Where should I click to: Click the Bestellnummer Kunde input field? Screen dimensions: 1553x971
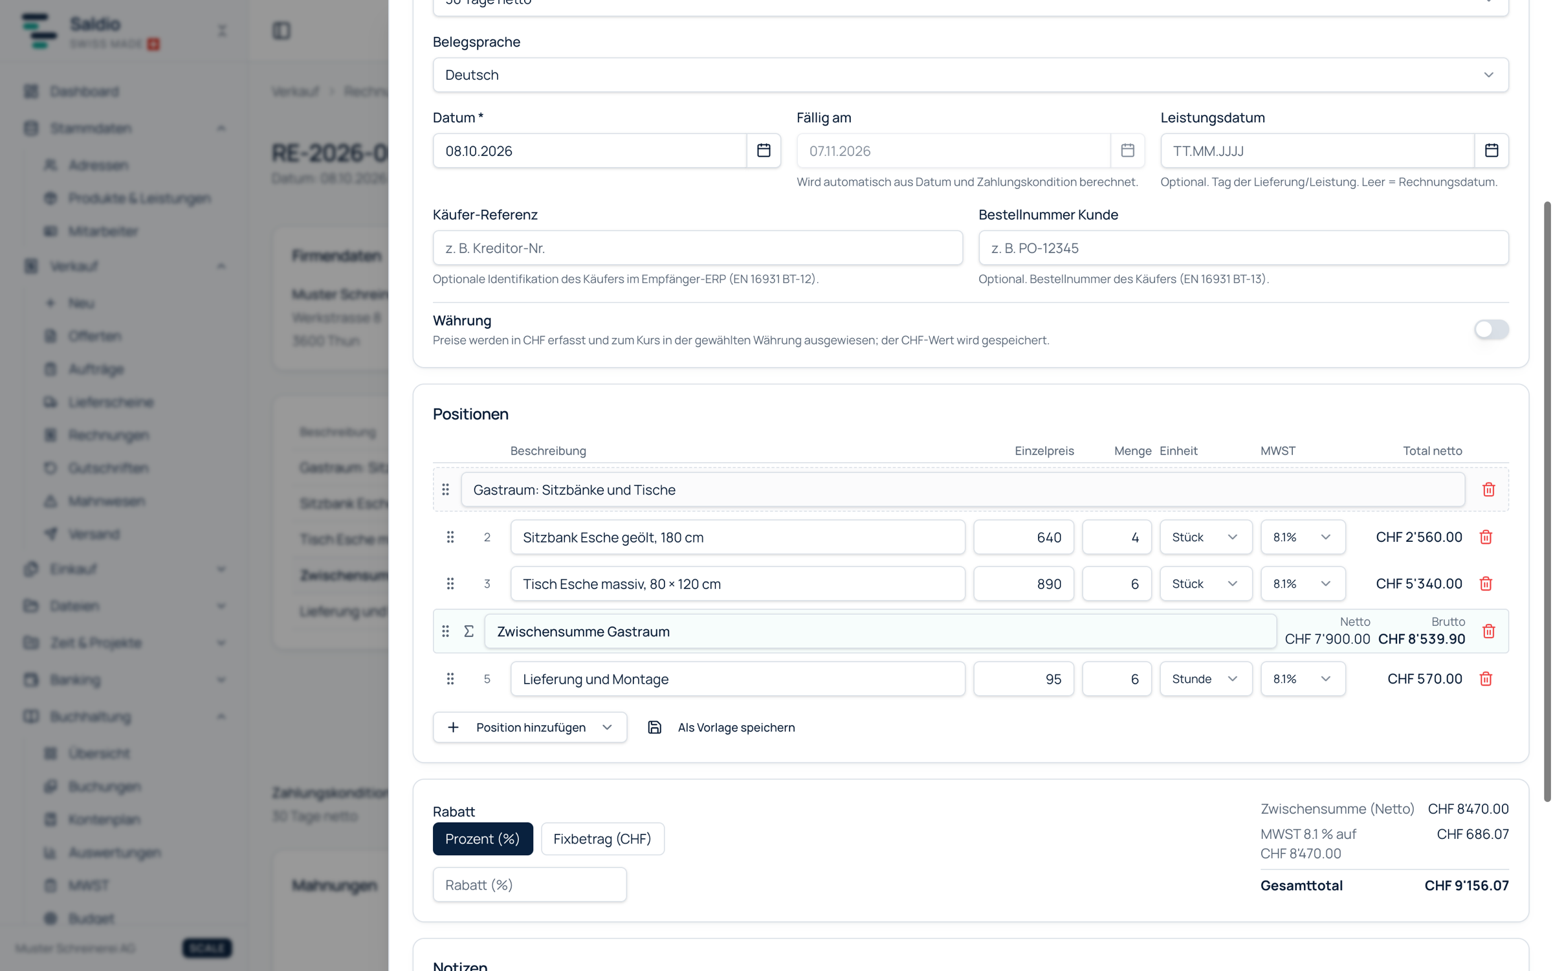[x=1243, y=248]
